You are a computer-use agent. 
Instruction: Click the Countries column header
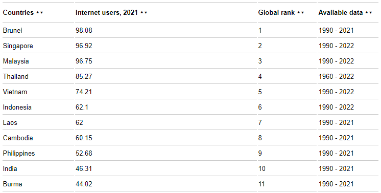[x=18, y=12]
